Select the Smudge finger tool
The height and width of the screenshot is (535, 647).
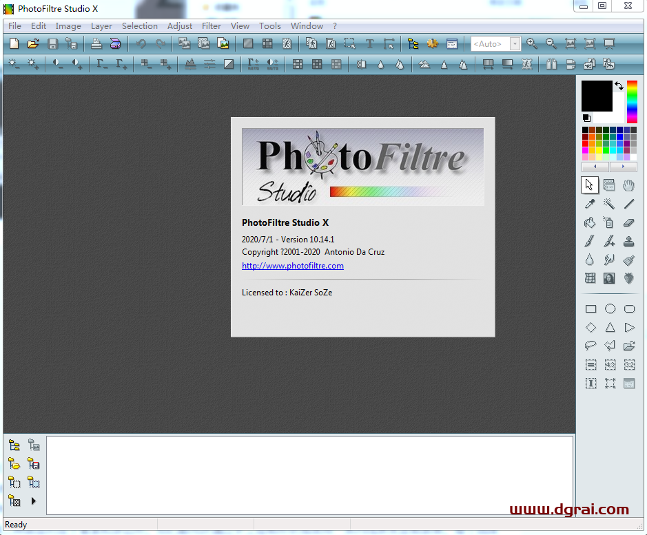[609, 260]
